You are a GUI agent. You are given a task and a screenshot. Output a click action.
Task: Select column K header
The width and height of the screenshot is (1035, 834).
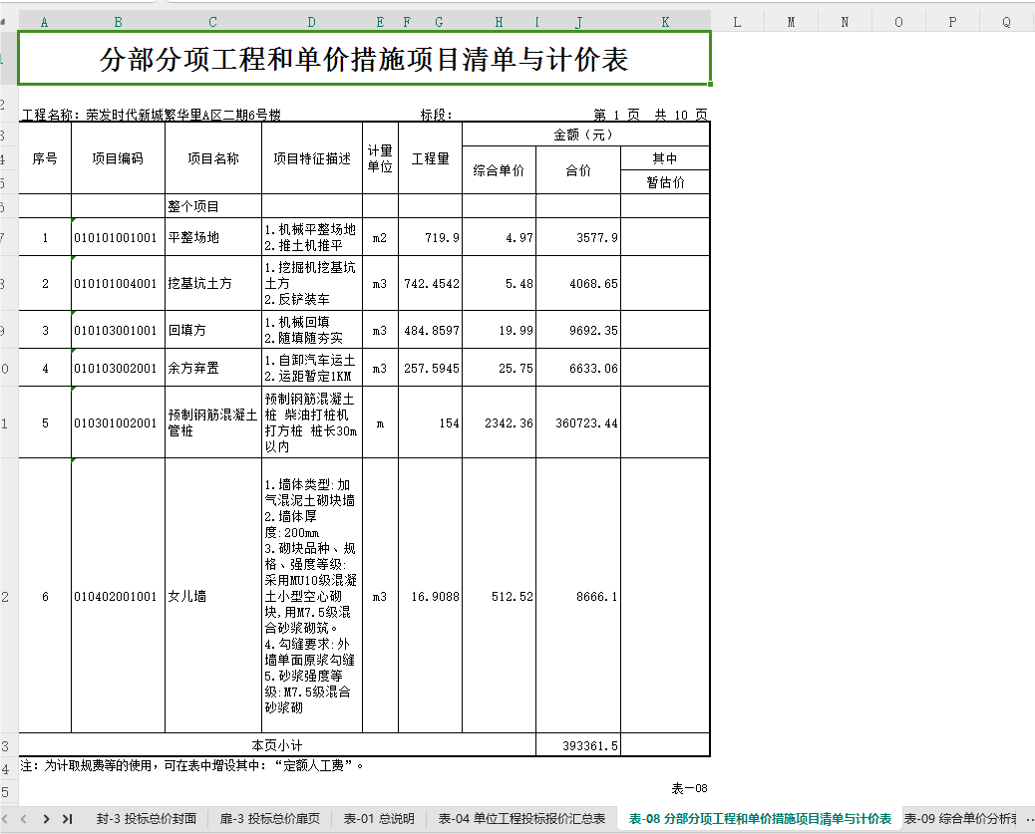point(665,23)
